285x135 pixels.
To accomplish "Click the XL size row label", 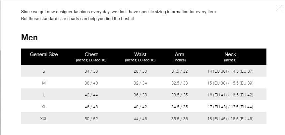I will click(44, 107).
